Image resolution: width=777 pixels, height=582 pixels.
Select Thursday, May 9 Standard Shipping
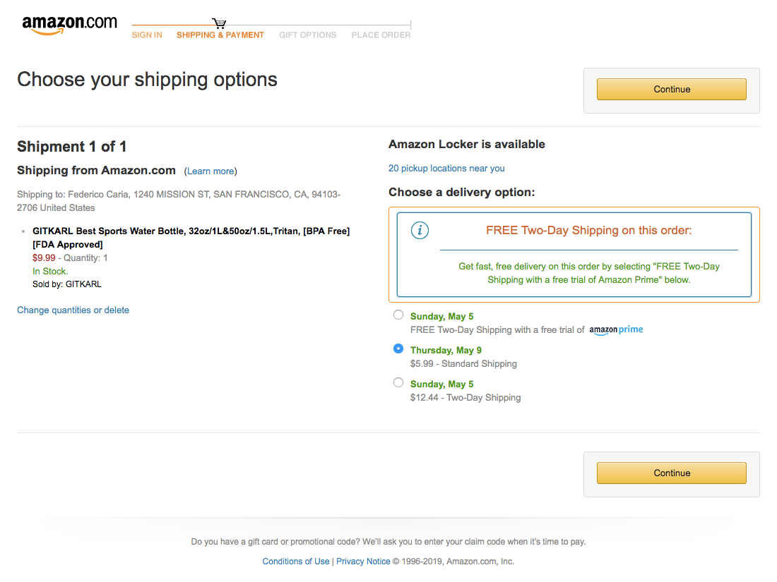(398, 348)
